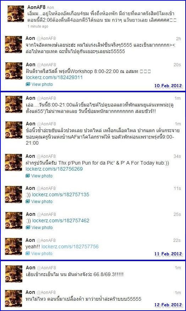This screenshot has width=186, height=311.
Task: Open photo icon under lockerz.com/s/182429311 tweet
Action: click(28, 84)
